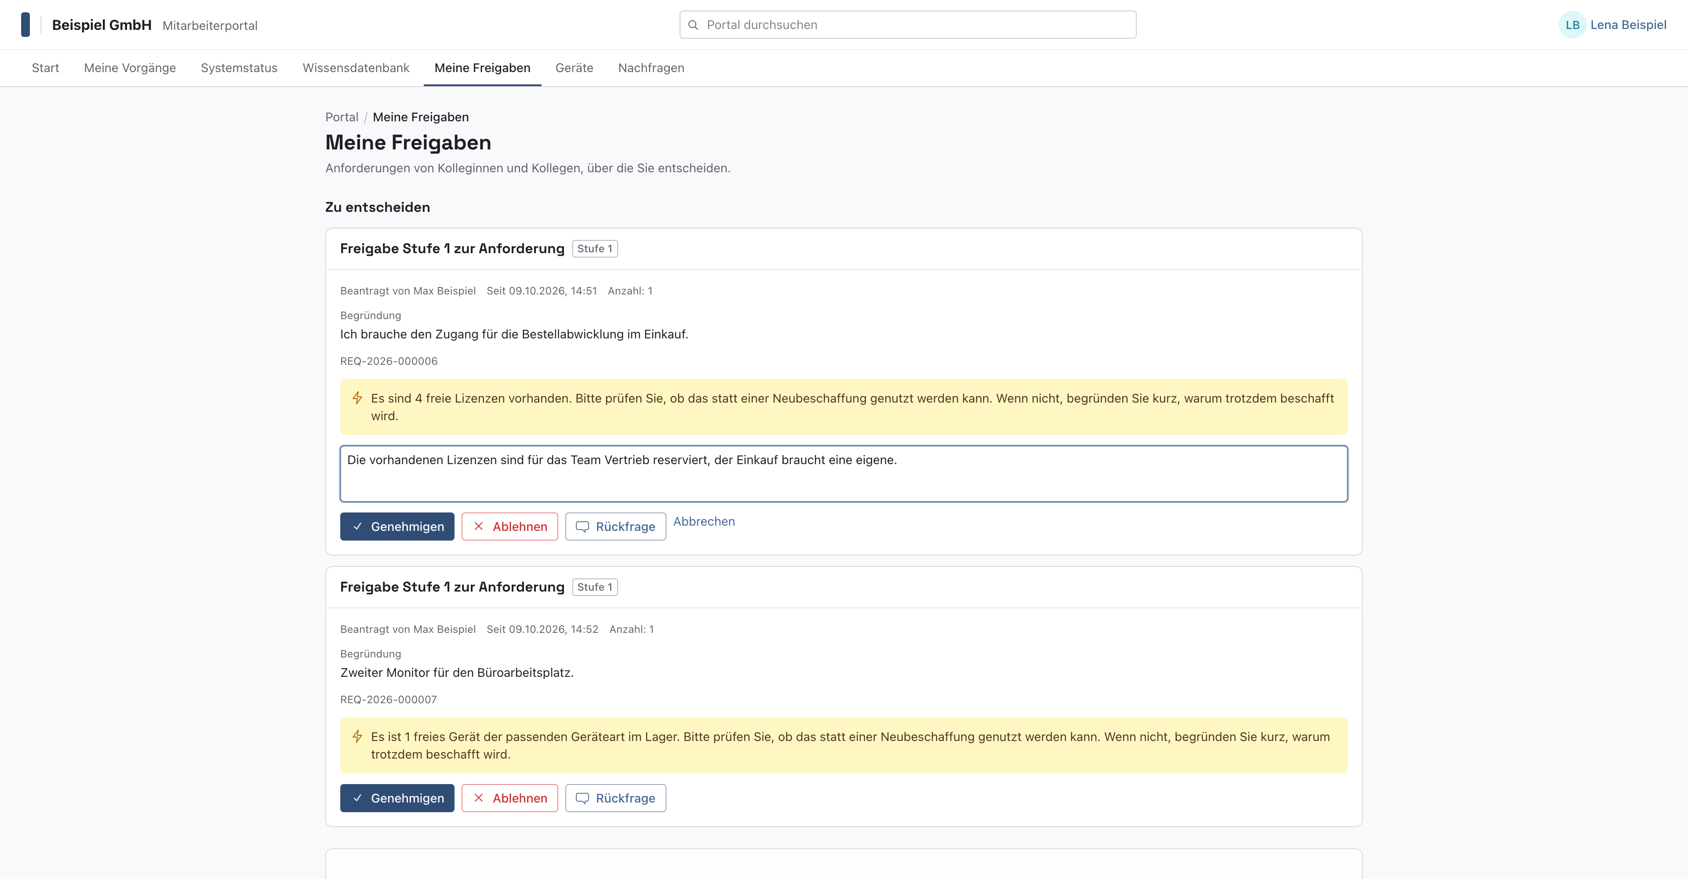Click 'Seit 09.10.2026, 14:52' timestamp
Image resolution: width=1688 pixels, height=879 pixels.
point(542,629)
